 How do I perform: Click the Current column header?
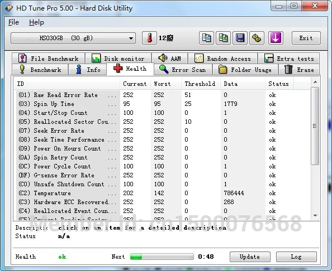tap(135, 84)
